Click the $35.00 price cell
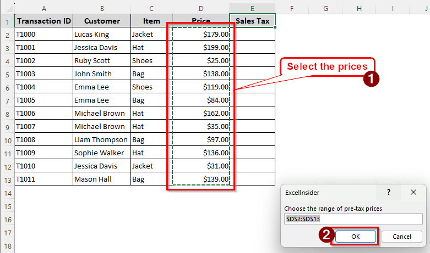The image size is (430, 253). point(201,126)
